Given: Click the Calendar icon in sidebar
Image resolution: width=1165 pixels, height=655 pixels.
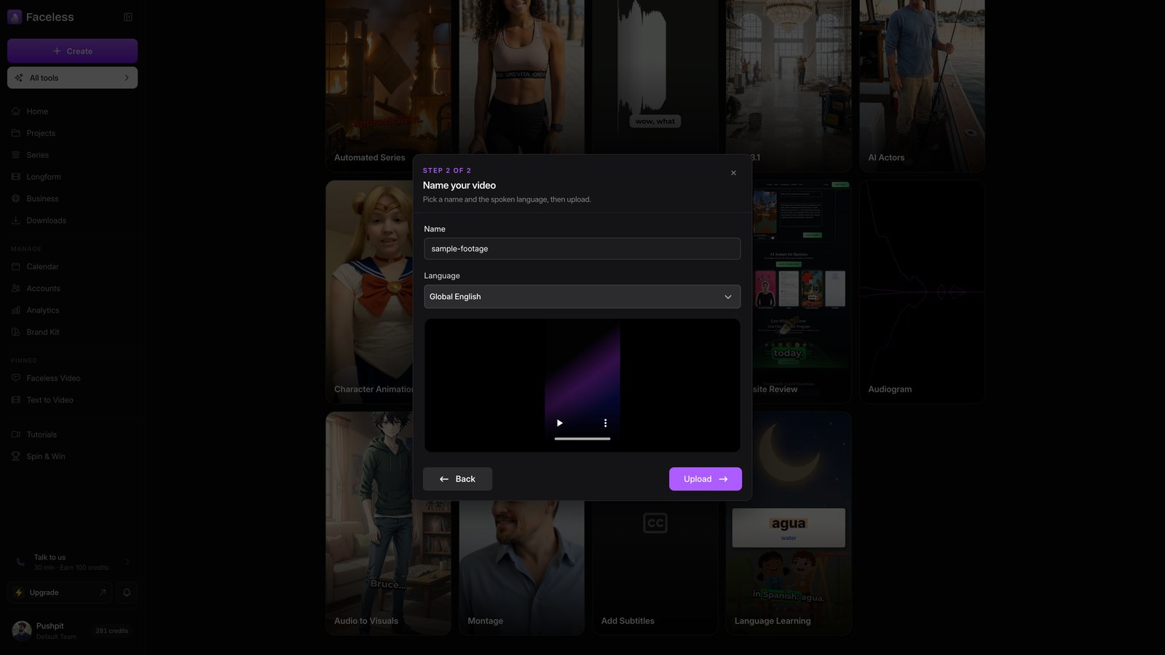Looking at the screenshot, I should [x=16, y=266].
